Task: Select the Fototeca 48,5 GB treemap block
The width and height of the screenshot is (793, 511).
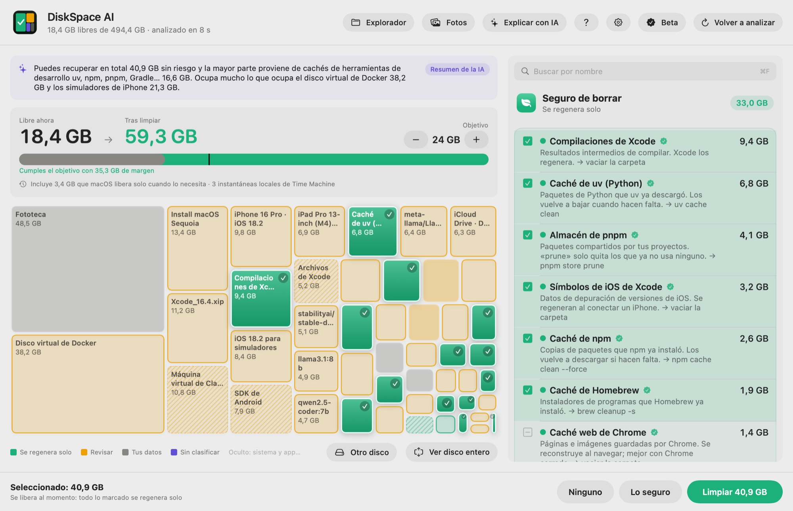Action: click(x=88, y=269)
